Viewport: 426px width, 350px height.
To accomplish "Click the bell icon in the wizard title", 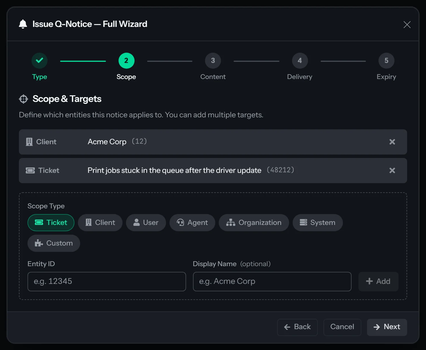I will coord(23,24).
